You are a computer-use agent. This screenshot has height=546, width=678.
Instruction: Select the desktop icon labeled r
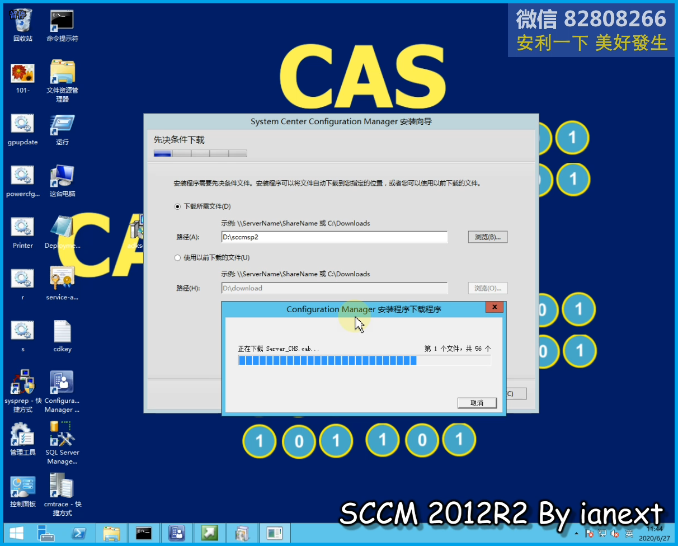[x=23, y=285]
